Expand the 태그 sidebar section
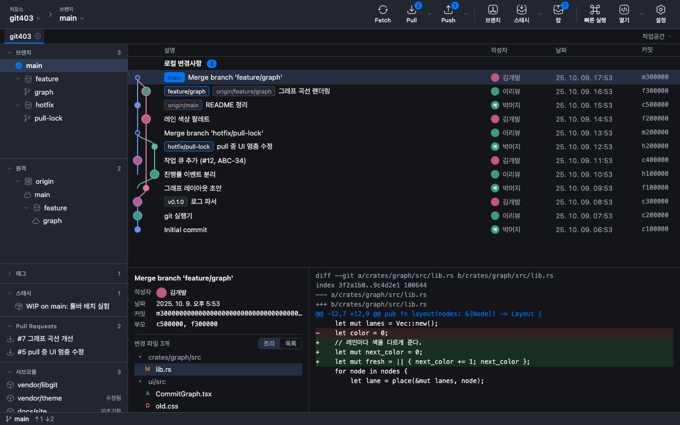680x425 pixels. (10, 274)
